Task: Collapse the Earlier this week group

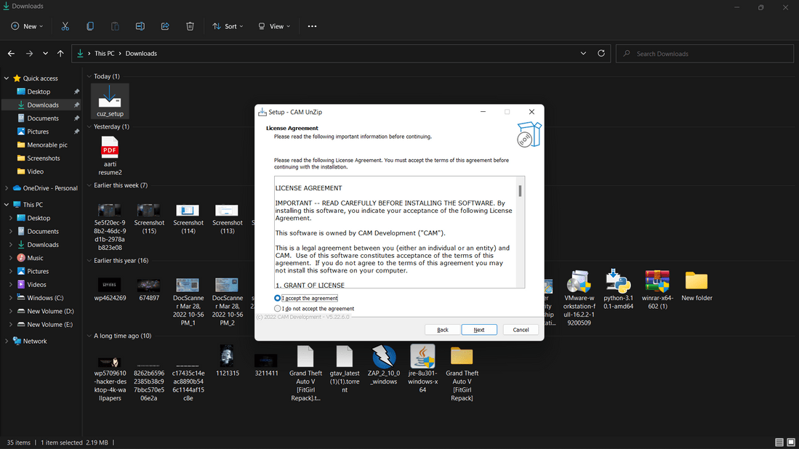Action: [89, 185]
